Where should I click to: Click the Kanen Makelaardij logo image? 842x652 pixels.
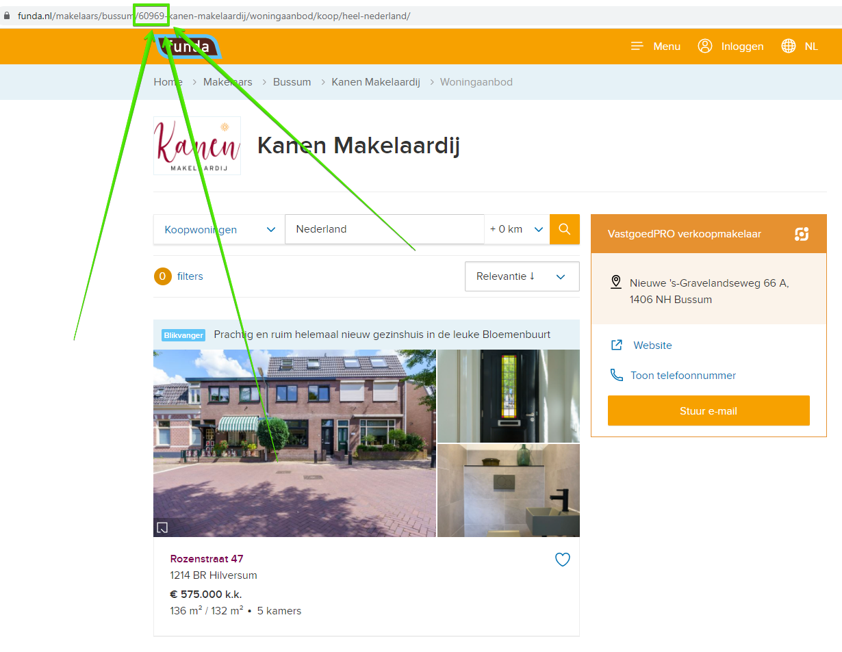197,146
